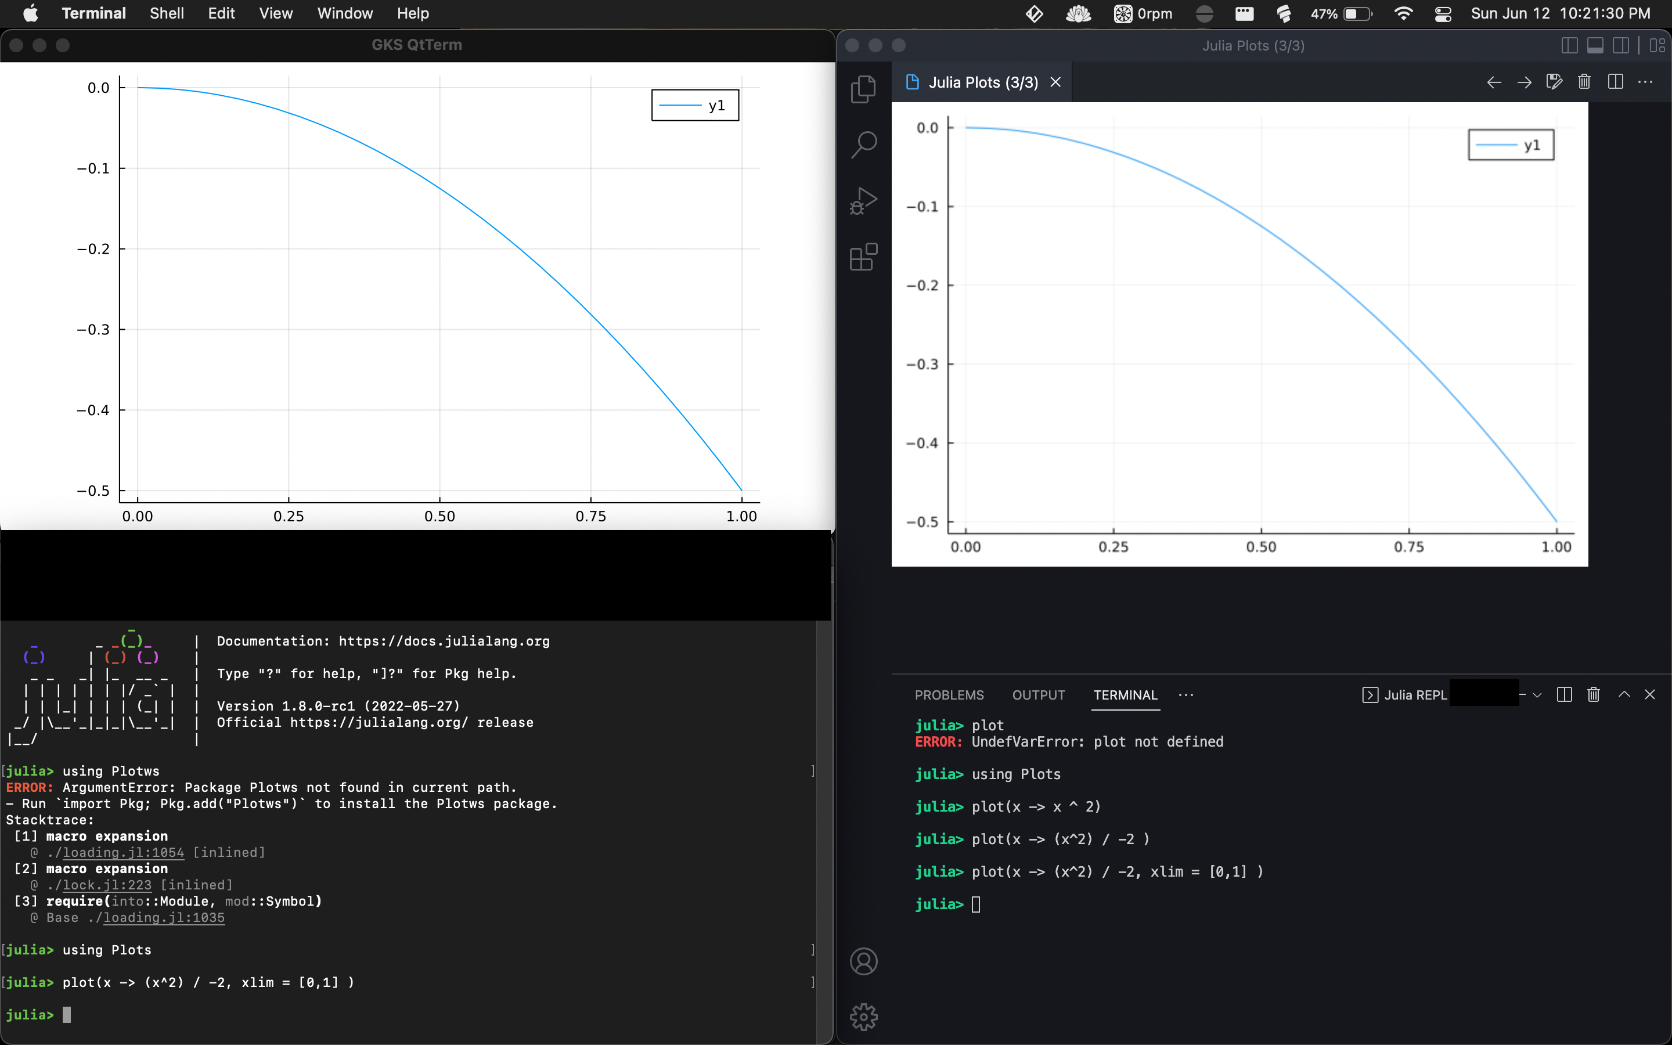Save the current Julia plot
This screenshot has height=1045, width=1672.
1554,81
